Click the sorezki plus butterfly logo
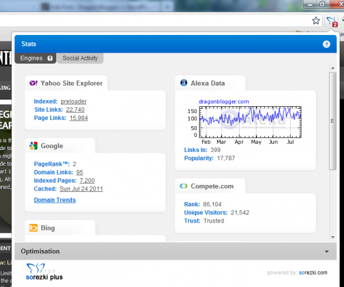Viewport: 344px width, 287px height. 36,268
